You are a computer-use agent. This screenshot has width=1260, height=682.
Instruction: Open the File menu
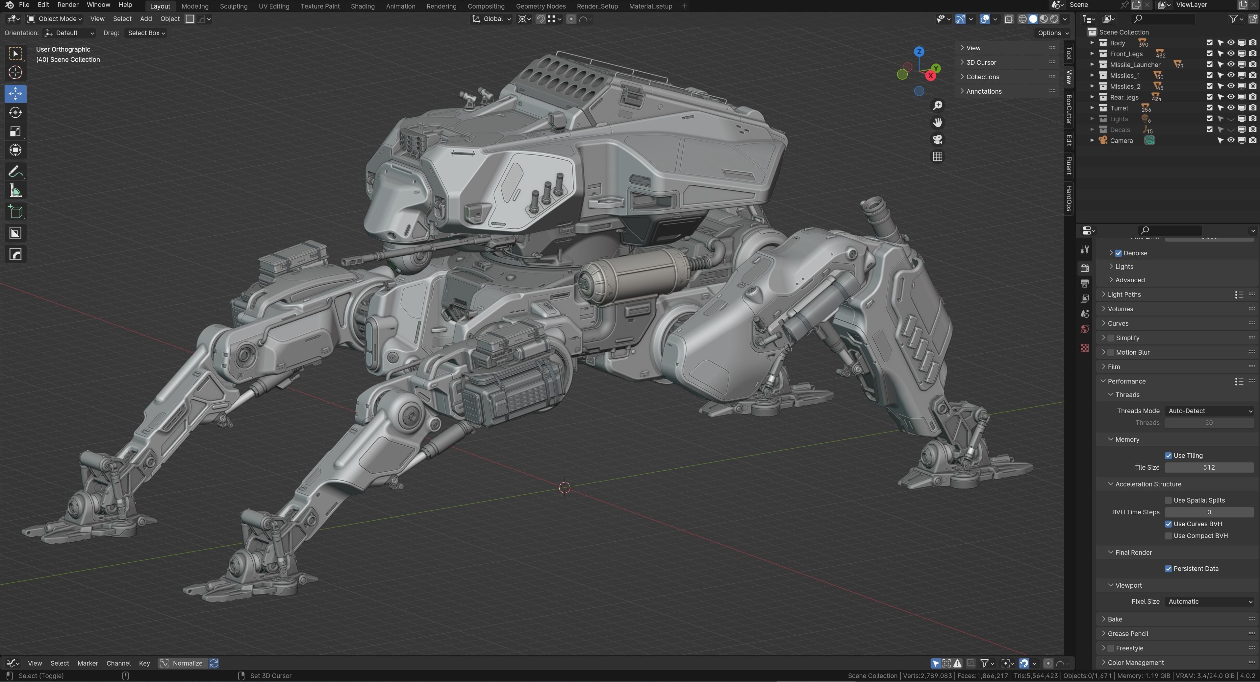pos(23,5)
